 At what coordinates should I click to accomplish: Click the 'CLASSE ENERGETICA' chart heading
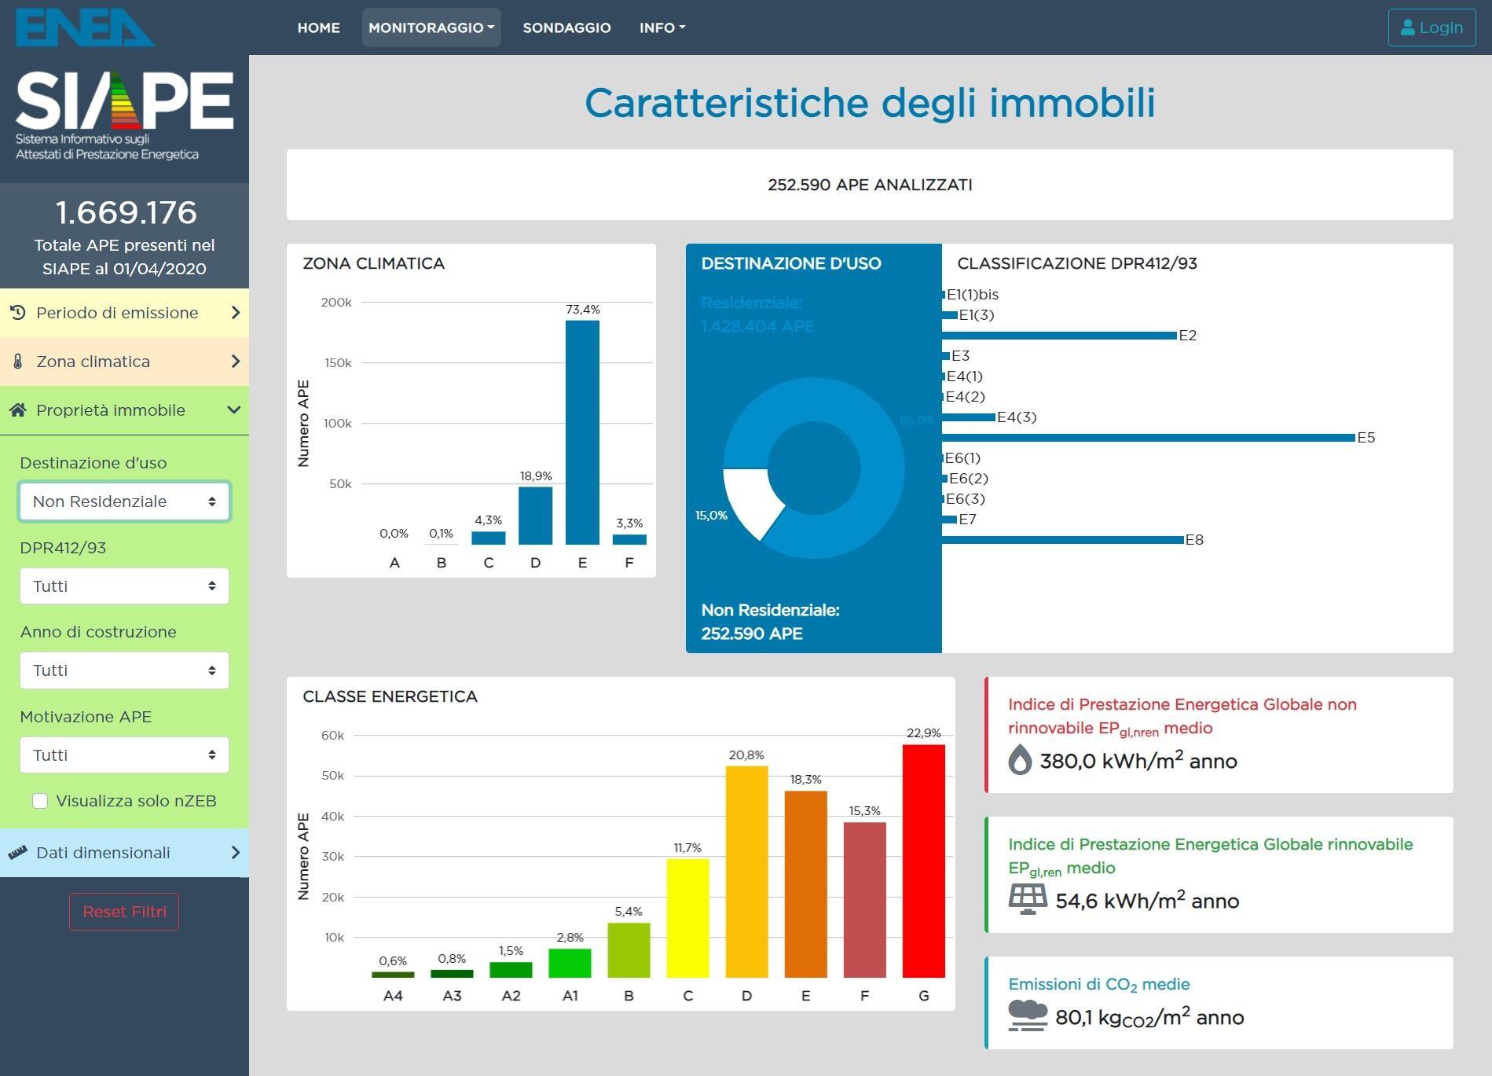coord(390,696)
